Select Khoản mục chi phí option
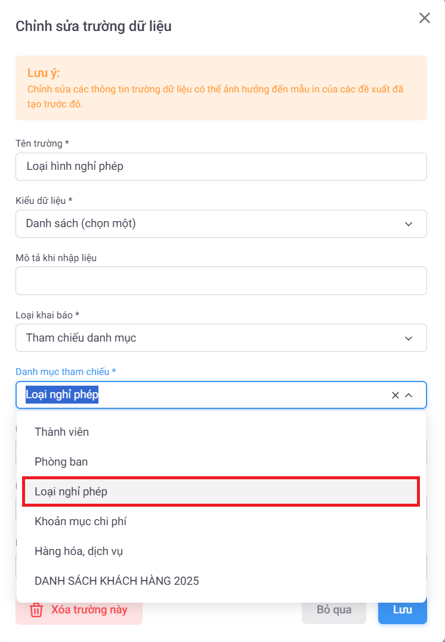 (81, 522)
